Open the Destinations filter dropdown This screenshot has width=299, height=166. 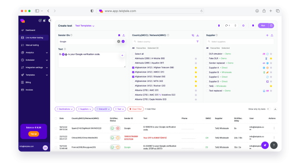pos(65,109)
